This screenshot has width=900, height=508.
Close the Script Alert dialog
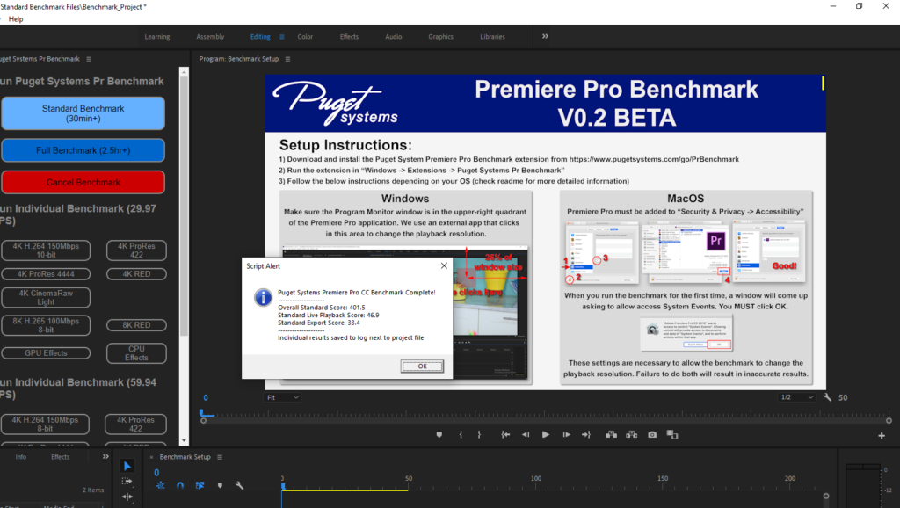tap(444, 265)
